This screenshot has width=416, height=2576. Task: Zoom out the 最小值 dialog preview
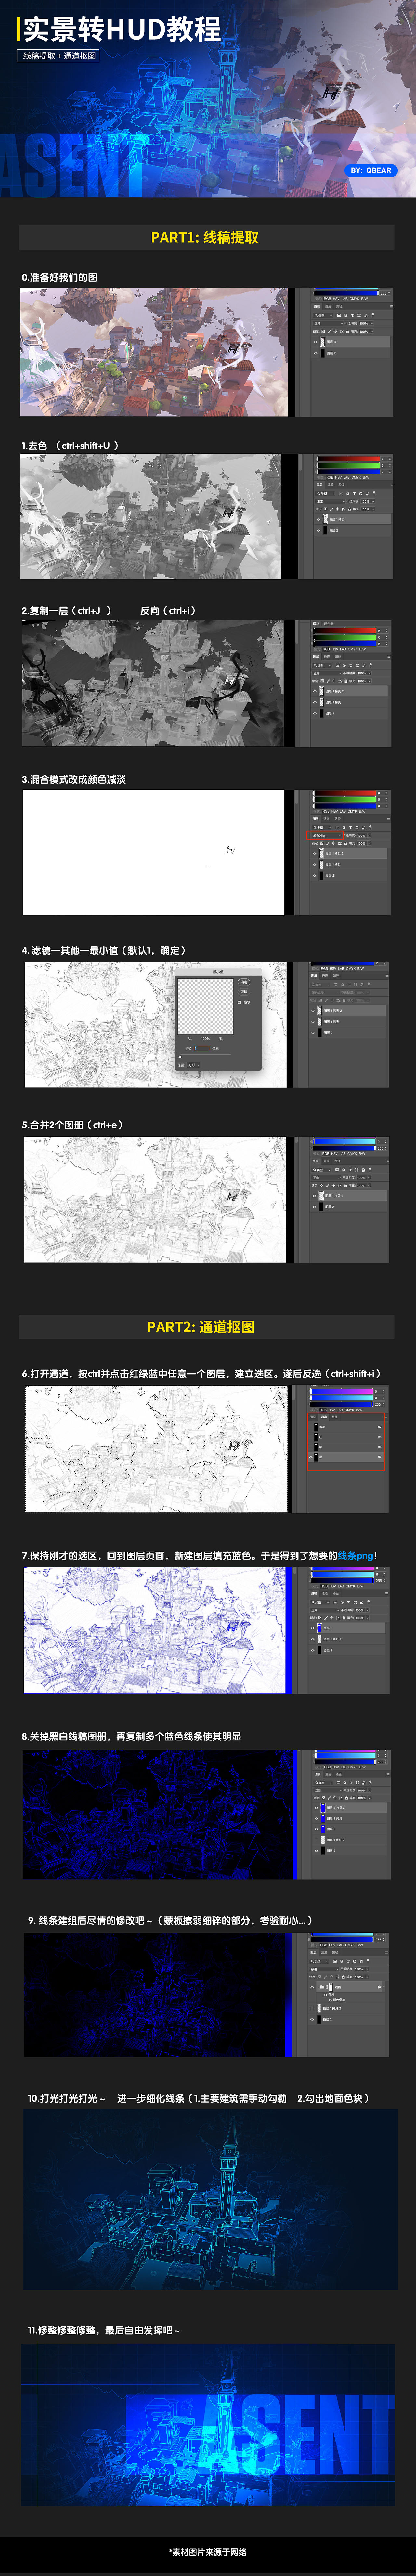(x=190, y=1039)
